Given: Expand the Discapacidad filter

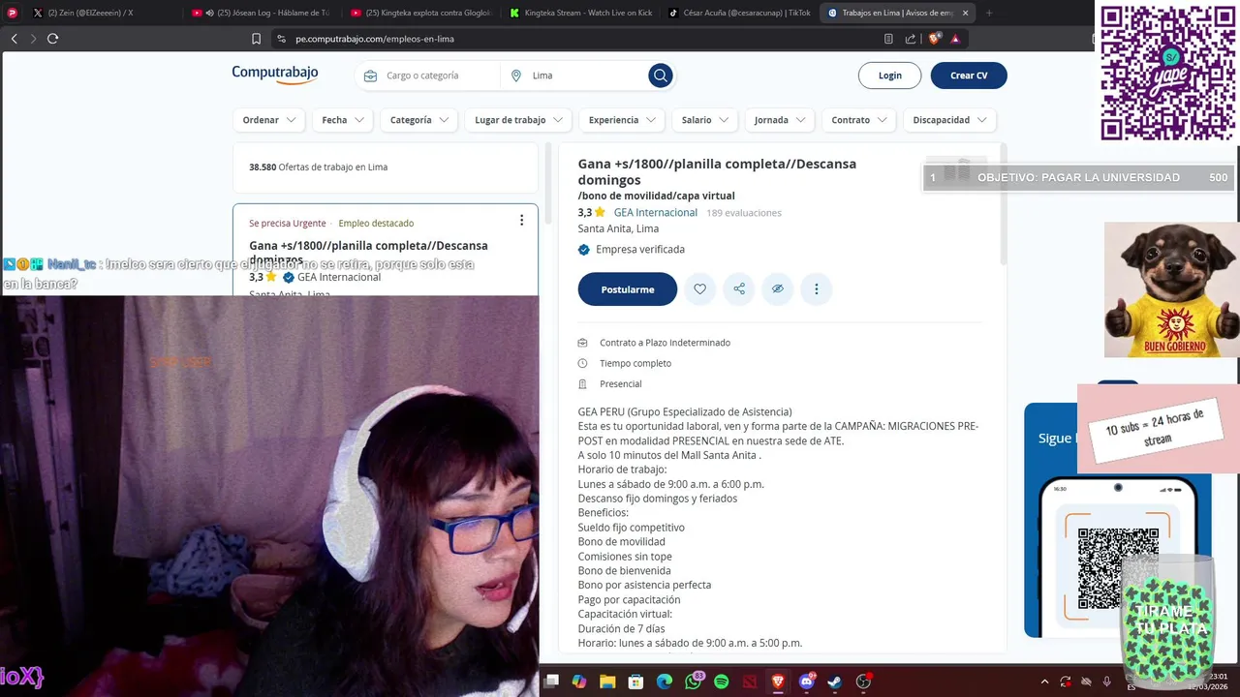Looking at the screenshot, I should pos(949,120).
